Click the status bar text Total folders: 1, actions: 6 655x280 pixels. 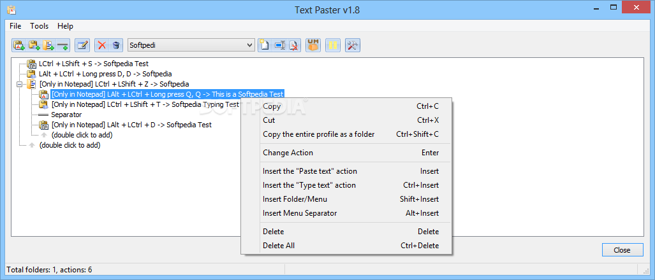click(49, 270)
